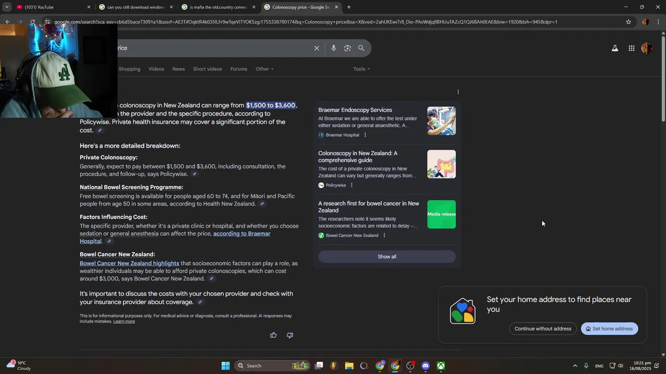Click Set home address button
Viewport: 666px width, 374px height.
[609, 329]
